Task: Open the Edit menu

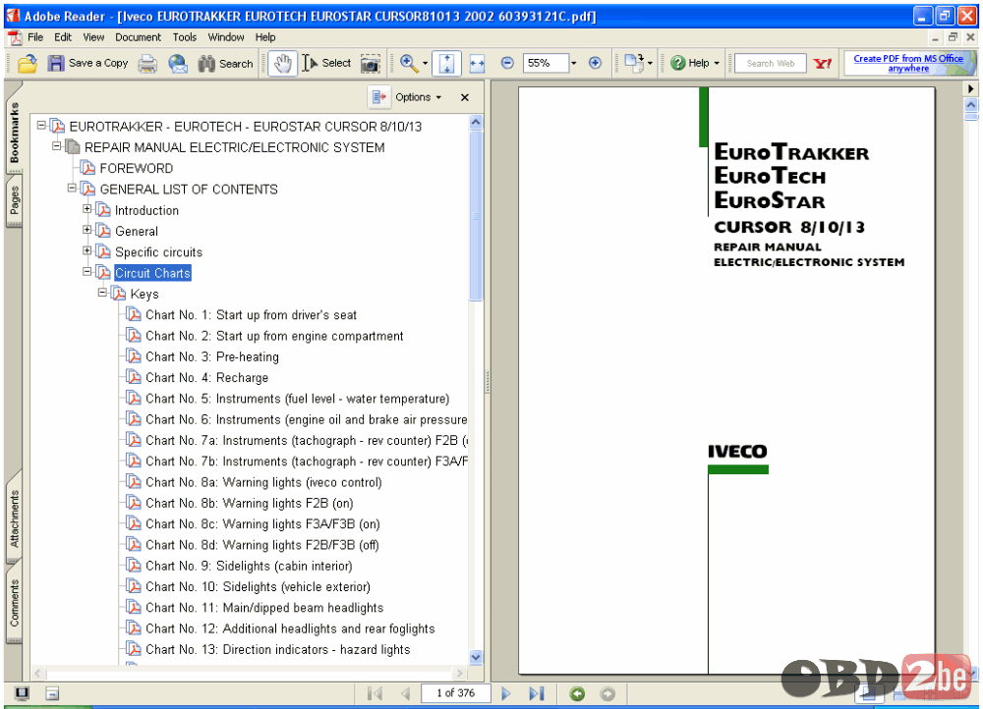Action: (x=63, y=37)
